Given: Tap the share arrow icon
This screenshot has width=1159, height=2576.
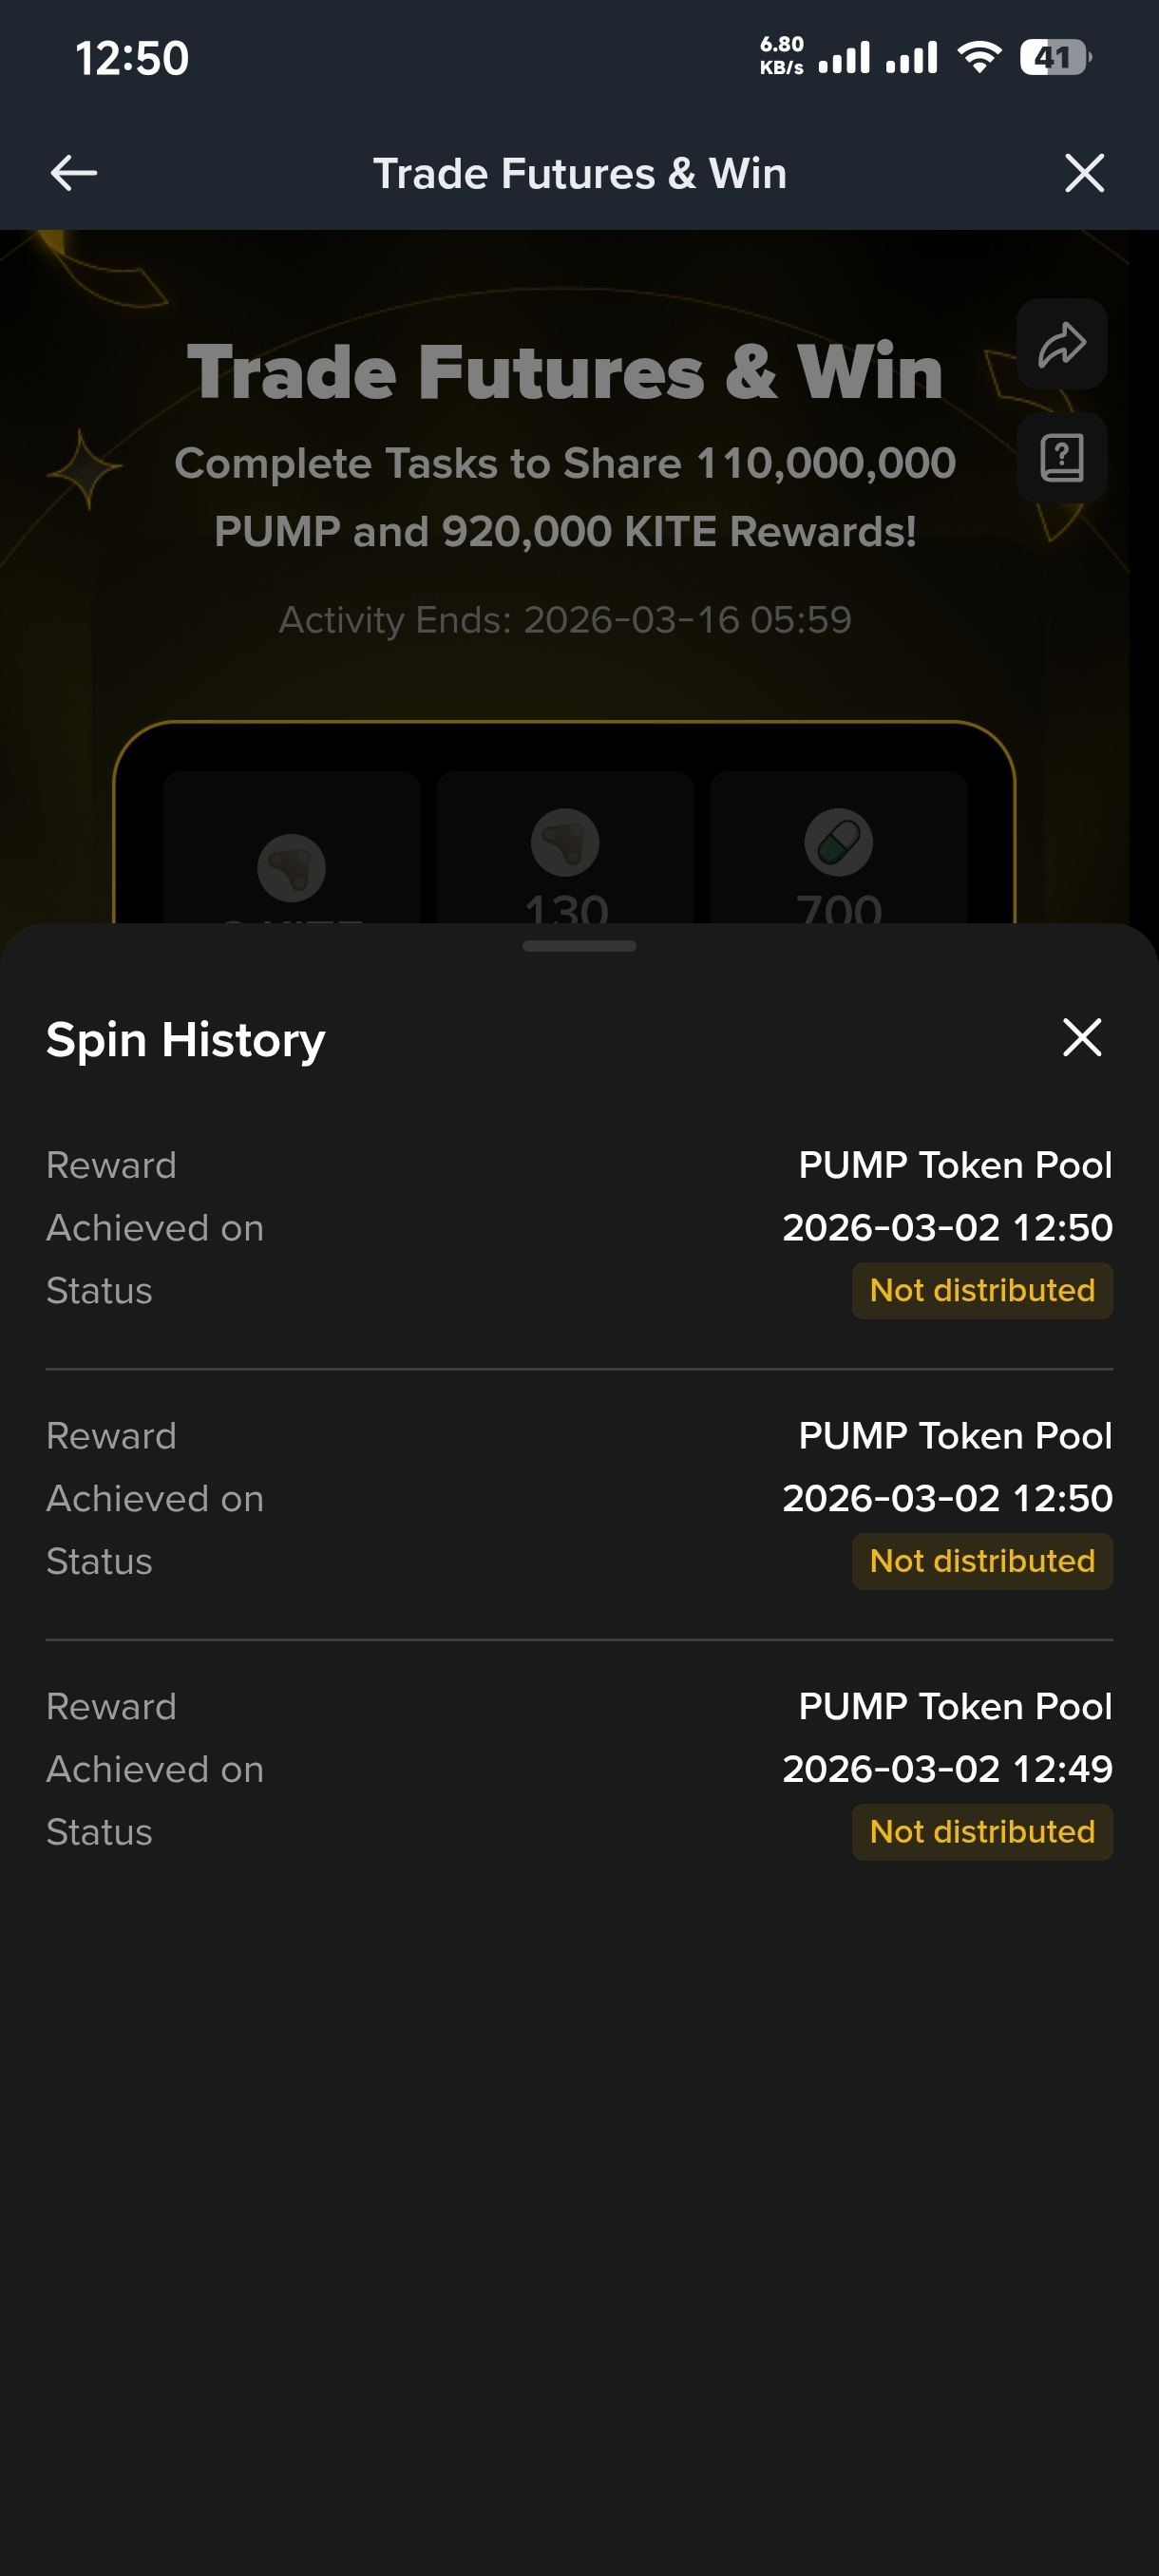Looking at the screenshot, I should 1061,344.
